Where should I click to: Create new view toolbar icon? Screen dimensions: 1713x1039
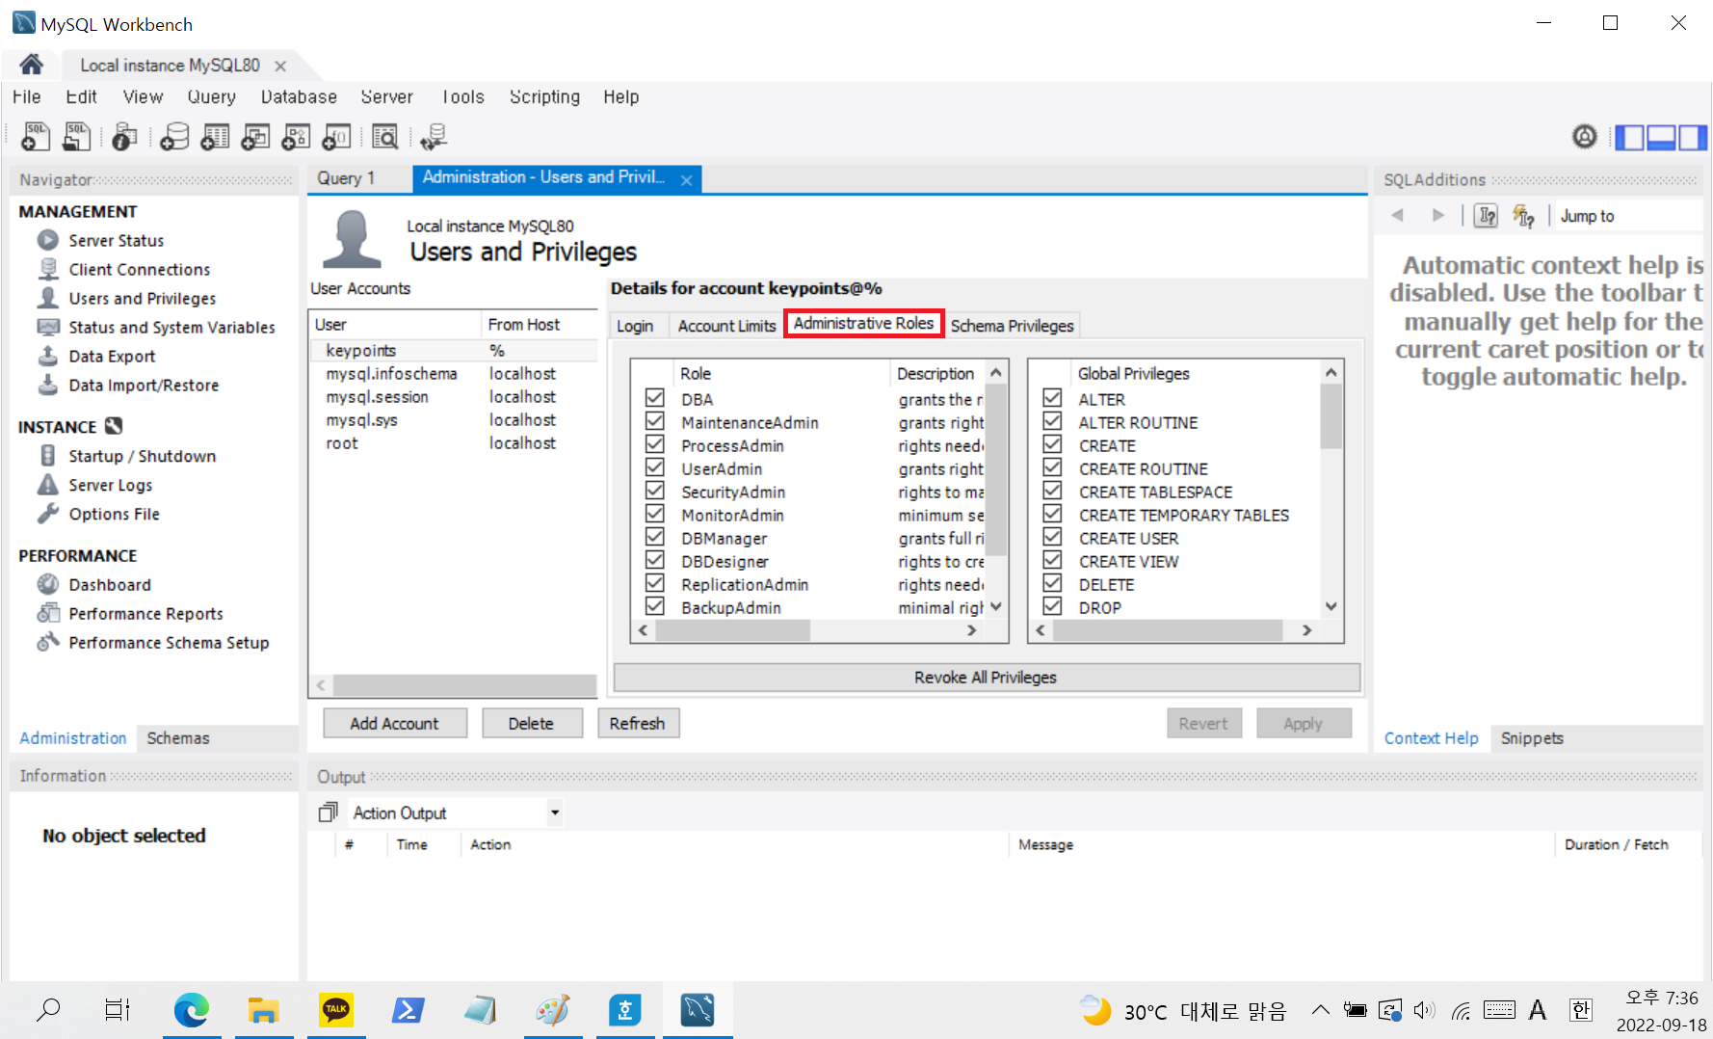tap(255, 137)
